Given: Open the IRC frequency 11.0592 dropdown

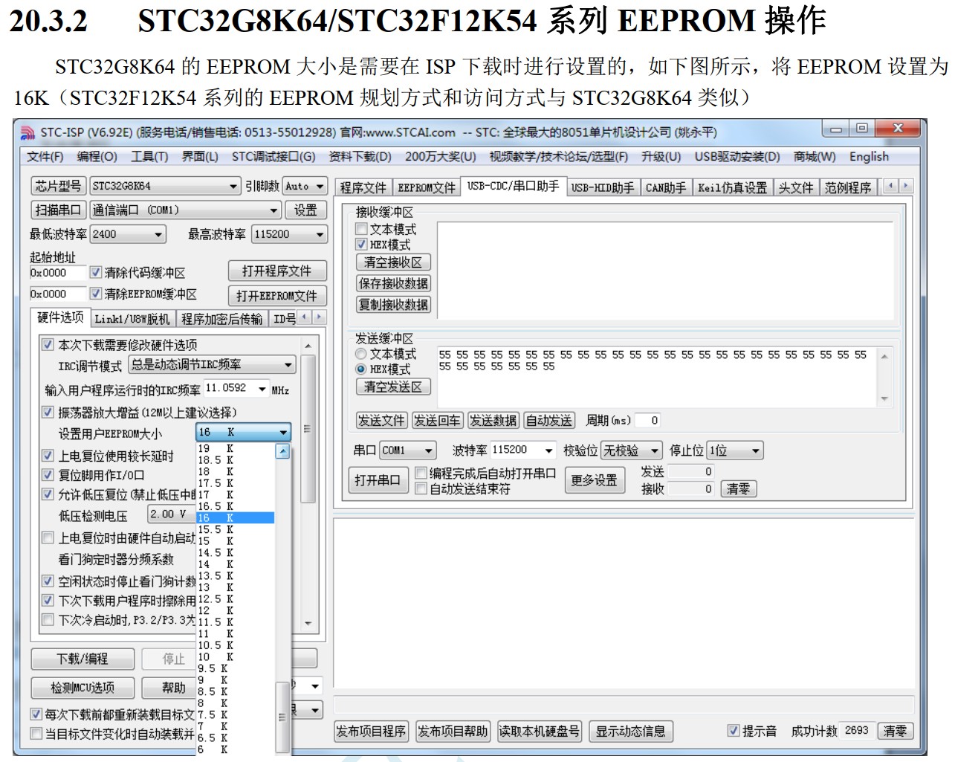Looking at the screenshot, I should point(262,389).
